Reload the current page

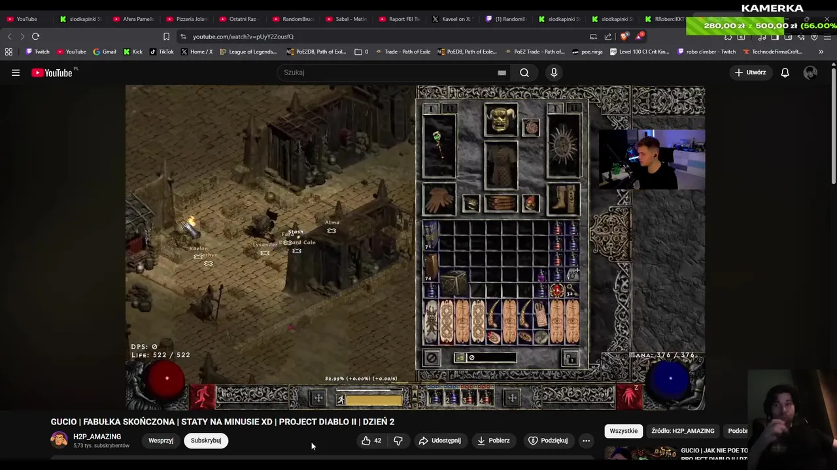coord(35,37)
